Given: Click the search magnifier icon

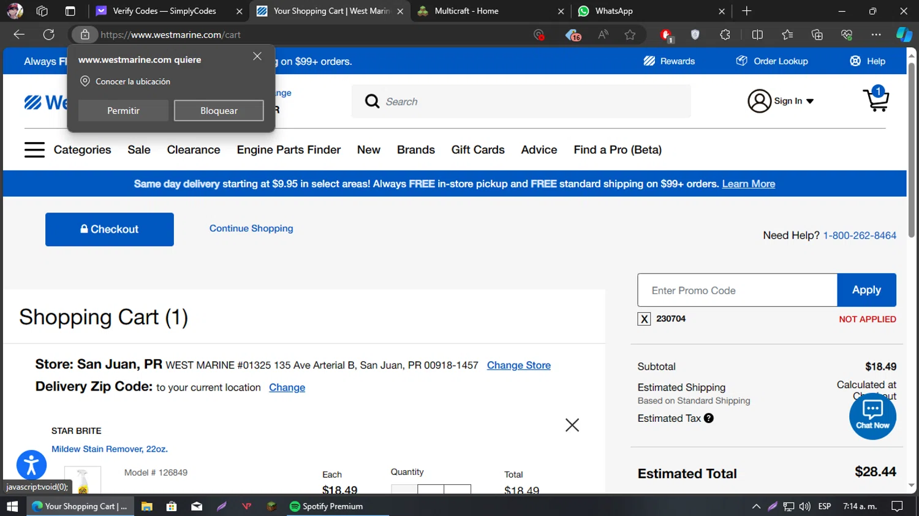Looking at the screenshot, I should (x=372, y=101).
